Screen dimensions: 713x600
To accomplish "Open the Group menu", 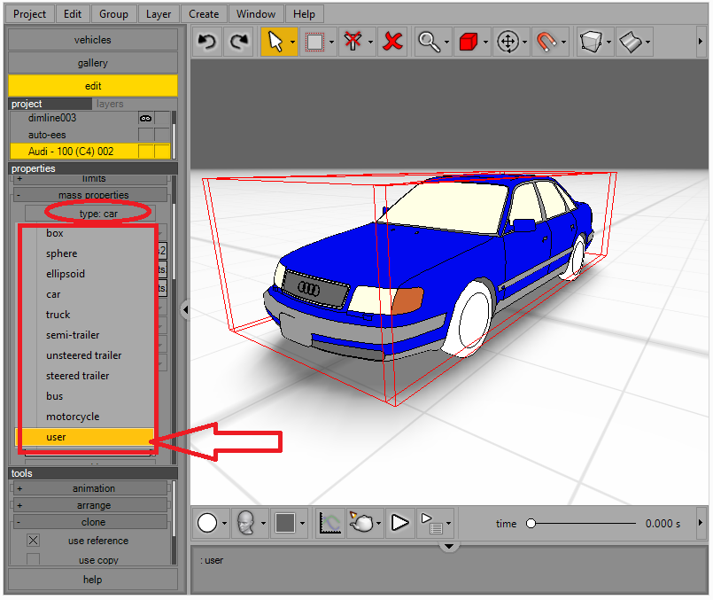I will pyautogui.click(x=113, y=14).
